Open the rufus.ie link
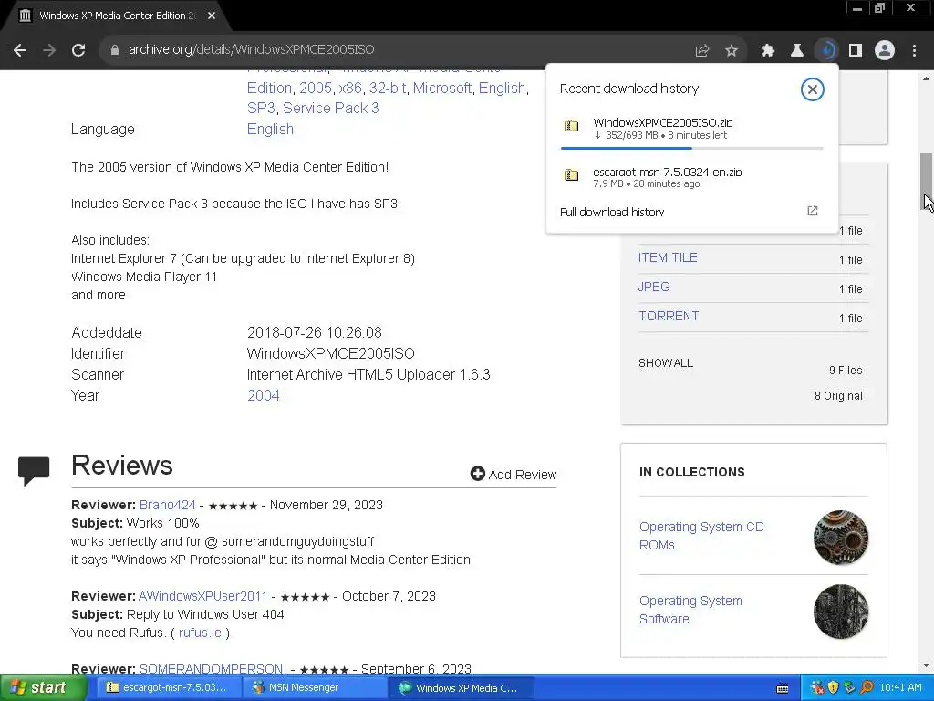The image size is (934, 701). (x=200, y=633)
